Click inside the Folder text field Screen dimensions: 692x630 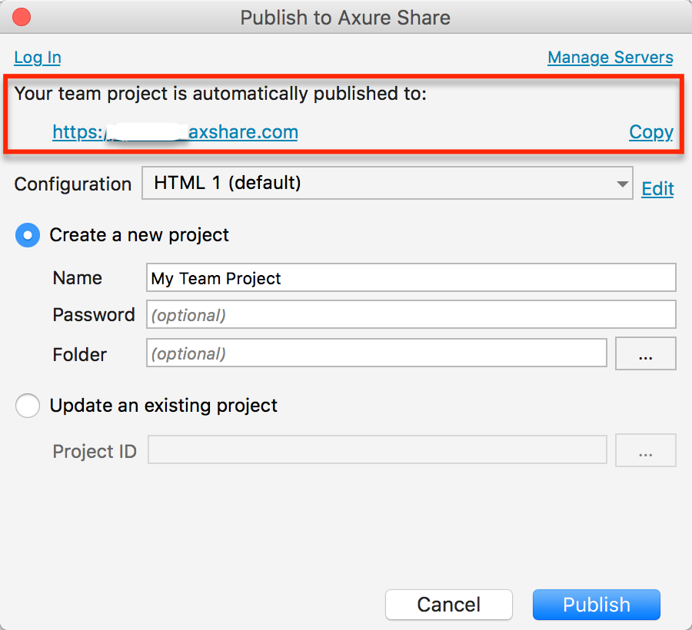point(377,353)
